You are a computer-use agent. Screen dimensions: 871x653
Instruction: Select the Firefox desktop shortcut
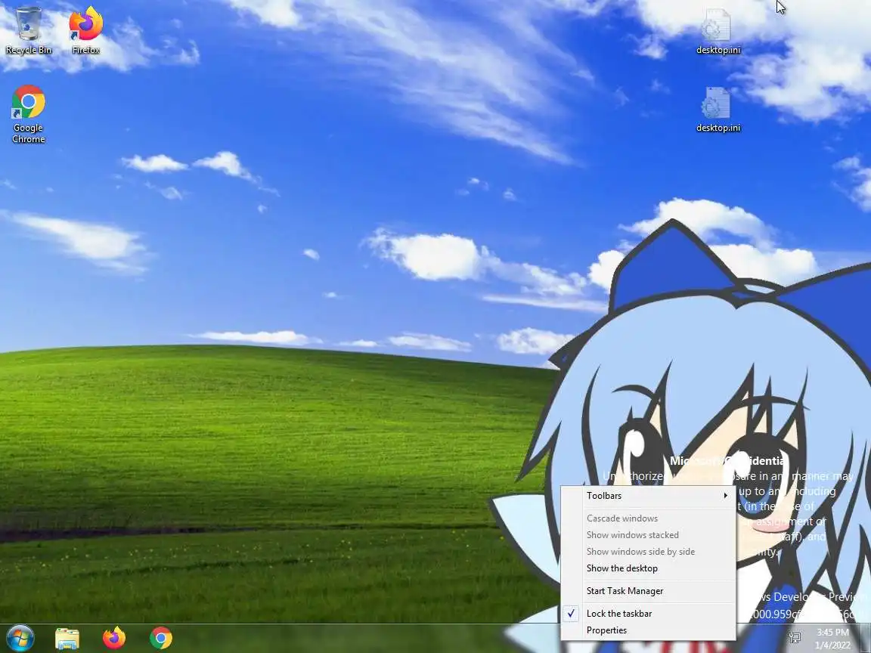click(x=85, y=30)
